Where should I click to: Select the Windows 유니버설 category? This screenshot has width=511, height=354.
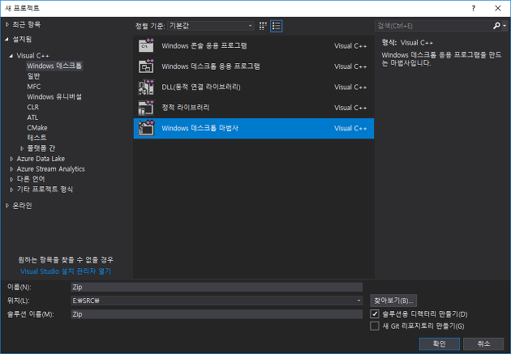coord(54,96)
